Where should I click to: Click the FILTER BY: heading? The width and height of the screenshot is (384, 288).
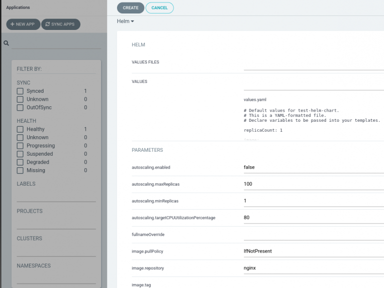point(29,69)
